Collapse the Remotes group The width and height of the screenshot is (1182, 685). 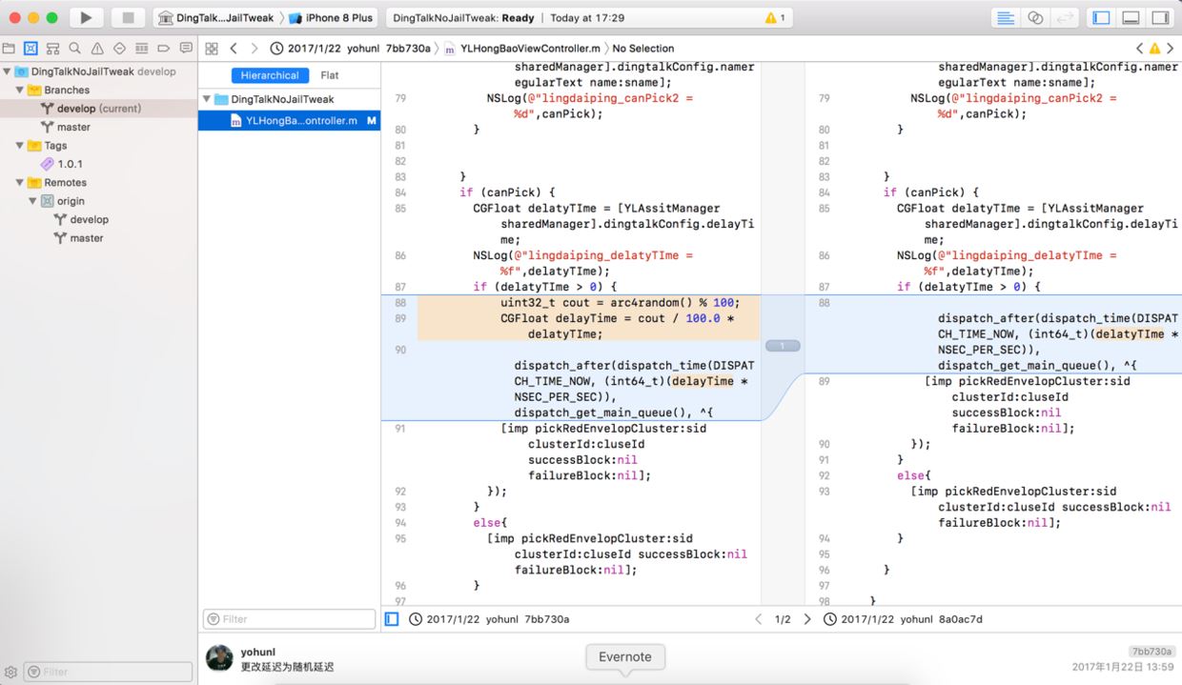point(20,183)
